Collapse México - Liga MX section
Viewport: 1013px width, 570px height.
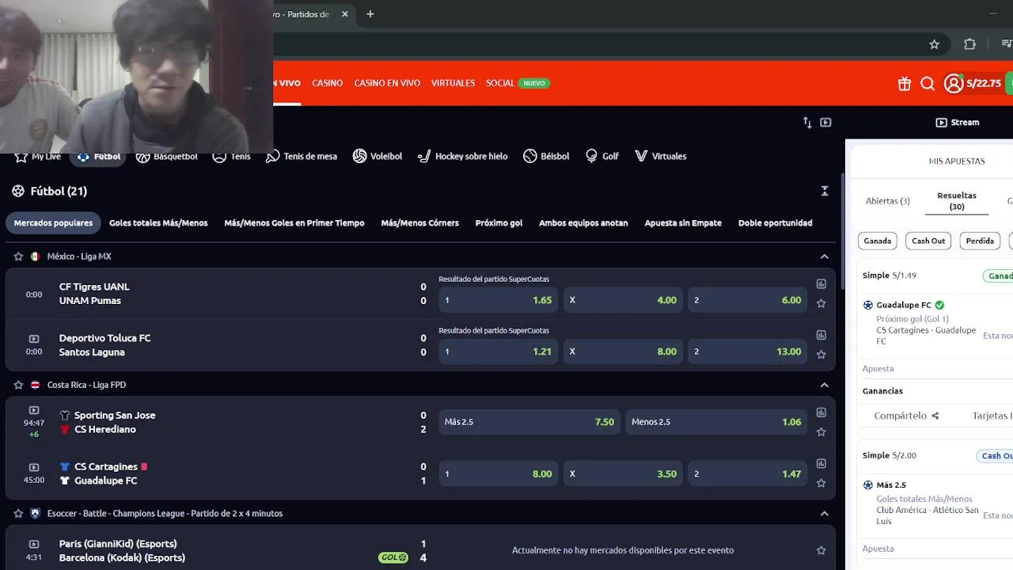point(825,256)
